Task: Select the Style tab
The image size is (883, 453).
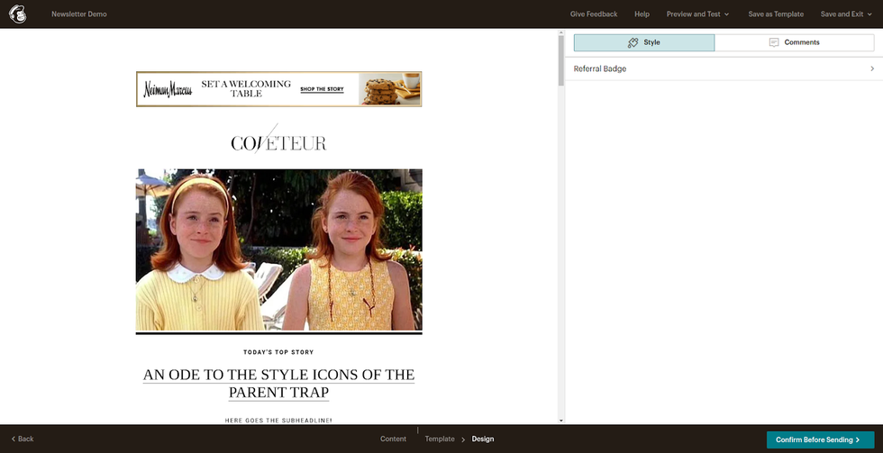Action: click(x=644, y=42)
